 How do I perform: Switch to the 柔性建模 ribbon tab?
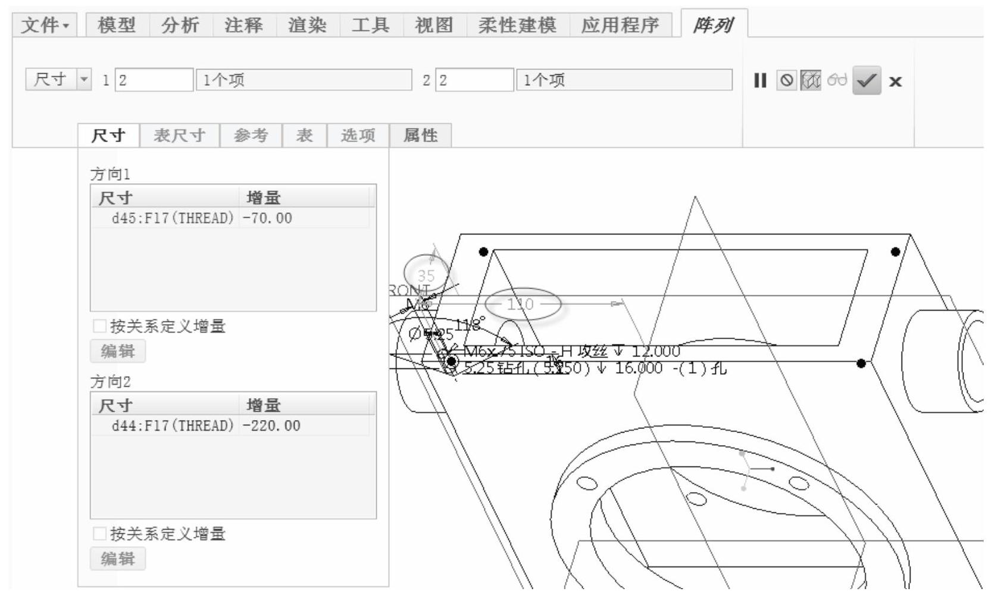coord(517,26)
